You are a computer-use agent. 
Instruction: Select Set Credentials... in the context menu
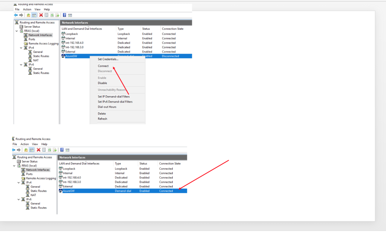coord(108,59)
